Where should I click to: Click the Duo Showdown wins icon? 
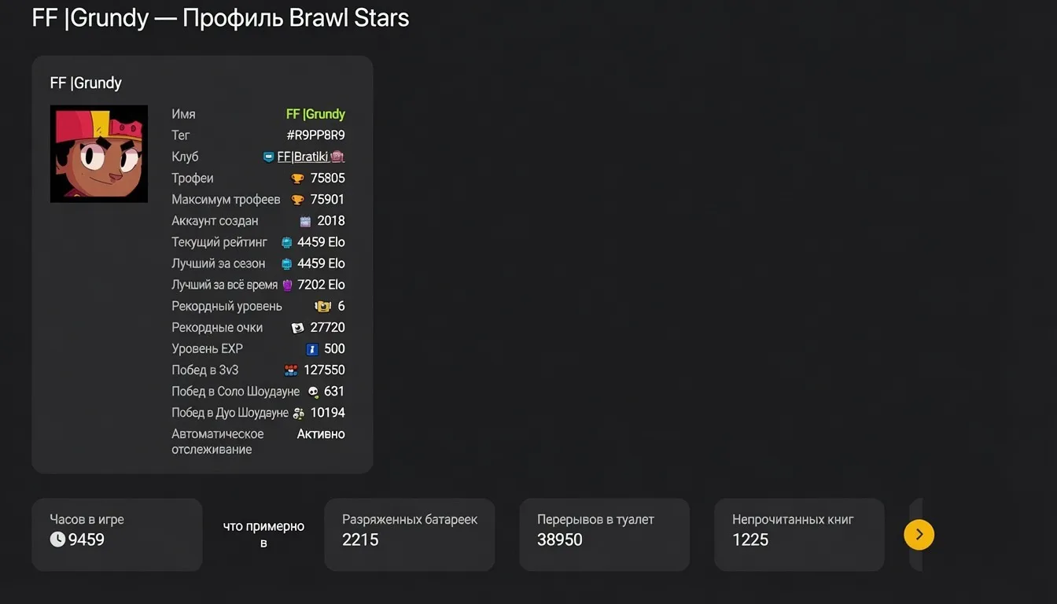(x=298, y=413)
